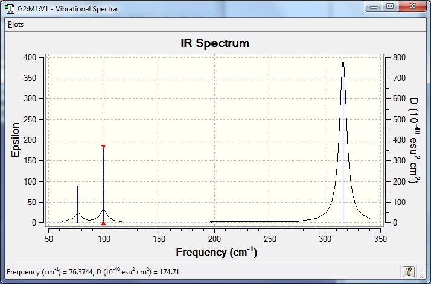
Task: Click the status bar frequency readout 76.3744
Action: coord(81,272)
